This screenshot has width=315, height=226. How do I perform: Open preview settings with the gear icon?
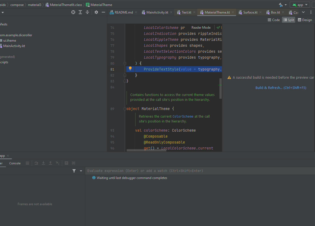(x=96, y=12)
